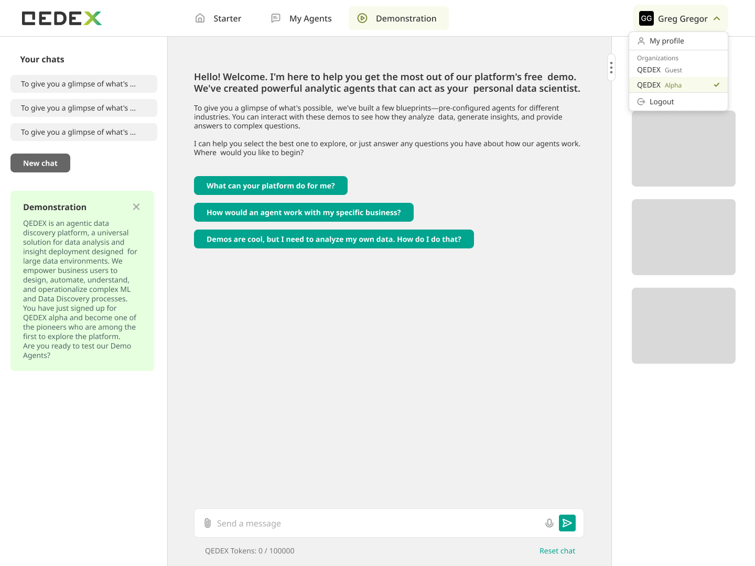Click the microphone voice input icon
This screenshot has width=755, height=566.
point(549,523)
